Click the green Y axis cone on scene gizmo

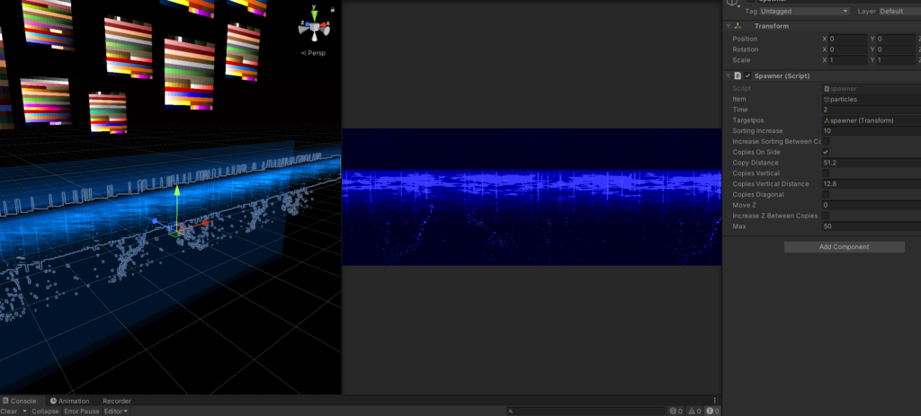pos(313,15)
